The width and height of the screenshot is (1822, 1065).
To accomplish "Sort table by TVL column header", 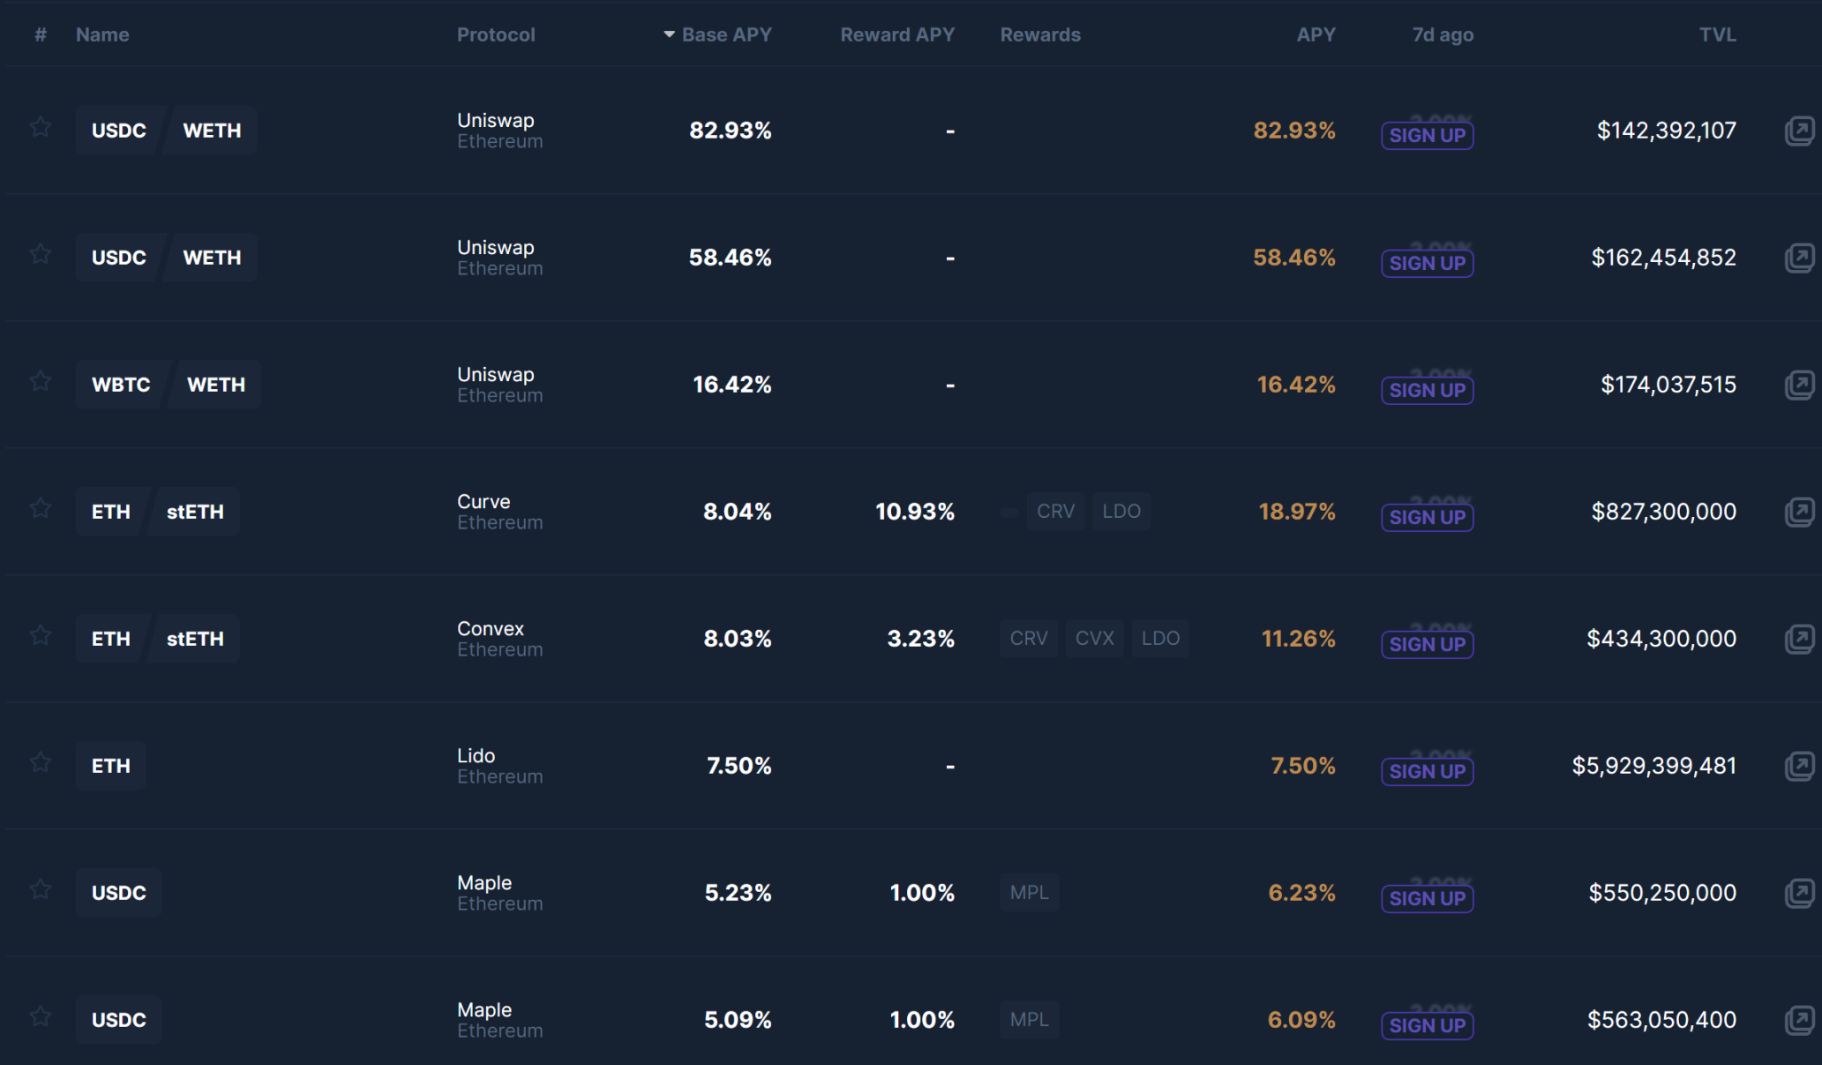I will 1717,34.
